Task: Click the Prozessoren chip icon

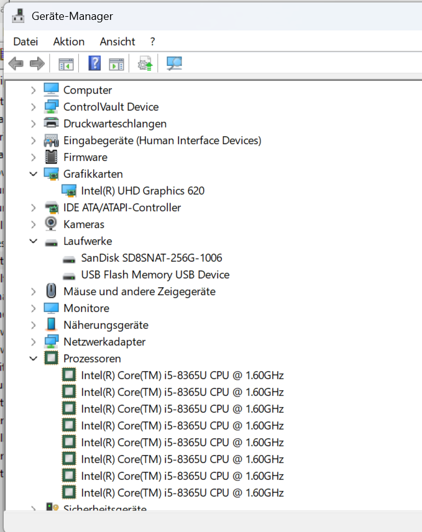Action: tap(51, 358)
